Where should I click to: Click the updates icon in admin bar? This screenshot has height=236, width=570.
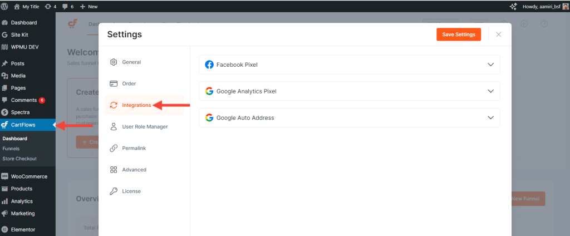point(47,6)
